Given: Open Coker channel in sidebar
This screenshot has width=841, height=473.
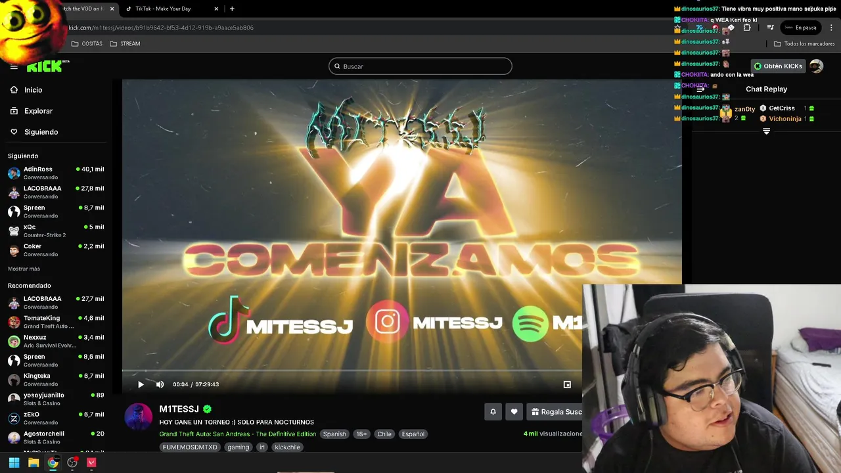Looking at the screenshot, I should (x=56, y=250).
